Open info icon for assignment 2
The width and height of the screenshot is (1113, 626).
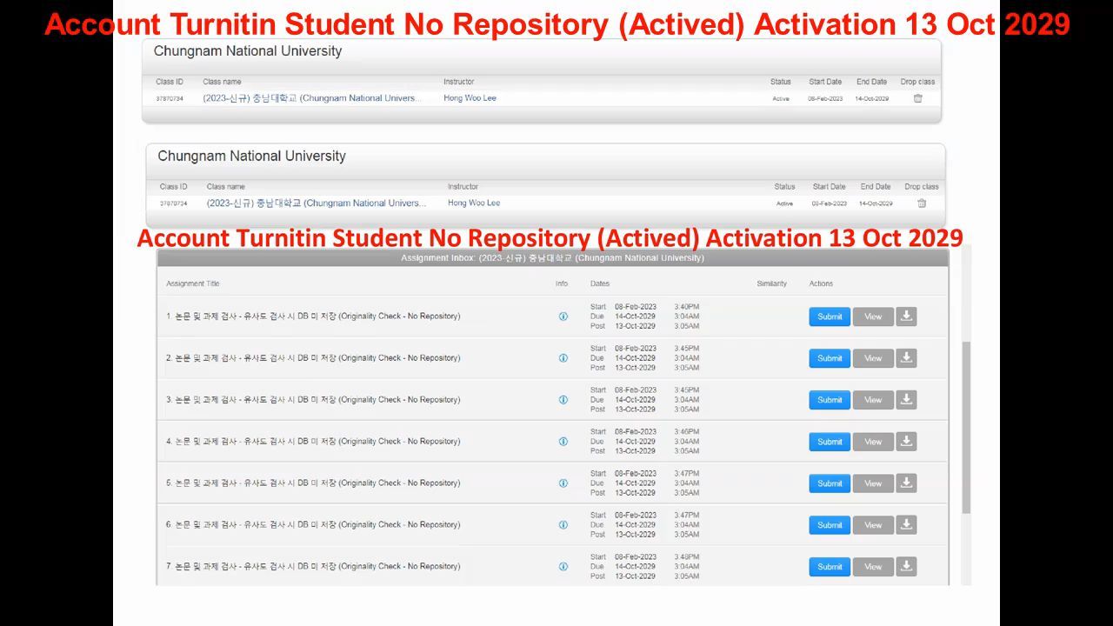click(563, 358)
